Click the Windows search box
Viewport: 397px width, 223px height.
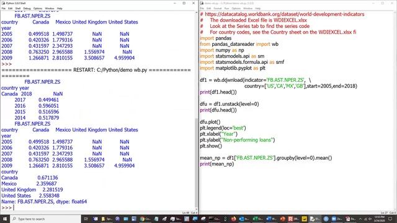[45, 219]
